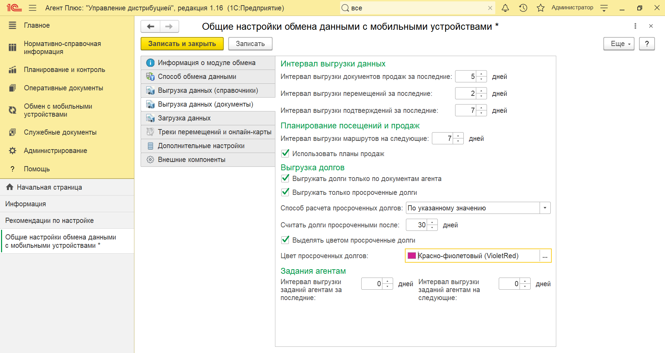Open favorites star icon
665x353 pixels.
(x=540, y=8)
